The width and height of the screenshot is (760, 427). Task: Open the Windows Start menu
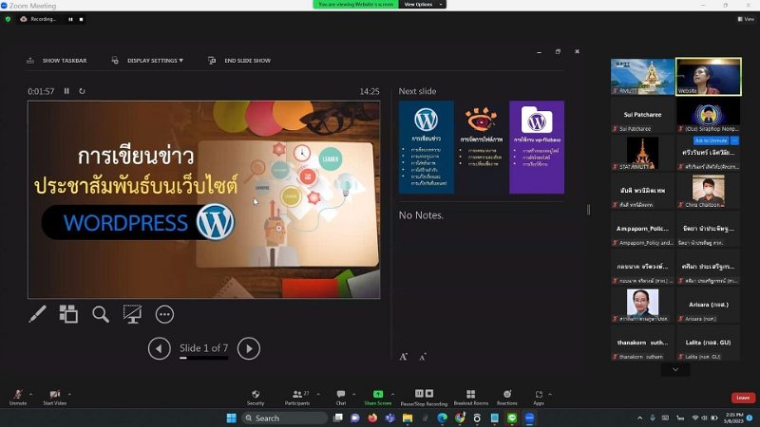click(231, 418)
